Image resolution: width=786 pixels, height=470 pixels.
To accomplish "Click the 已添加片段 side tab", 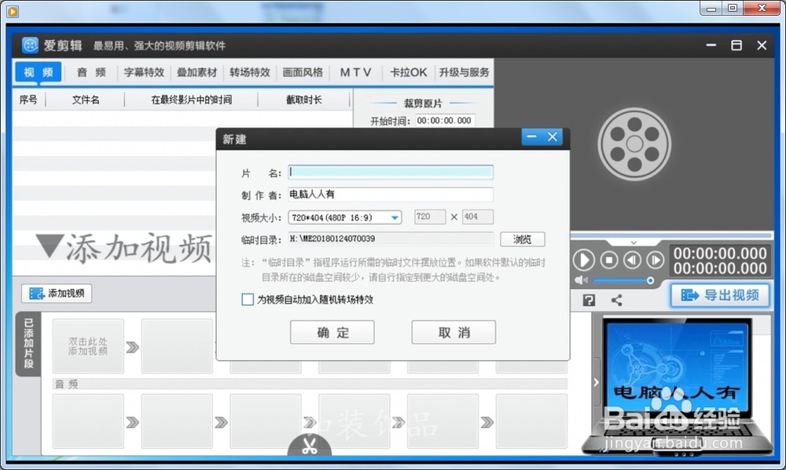I will pyautogui.click(x=28, y=344).
